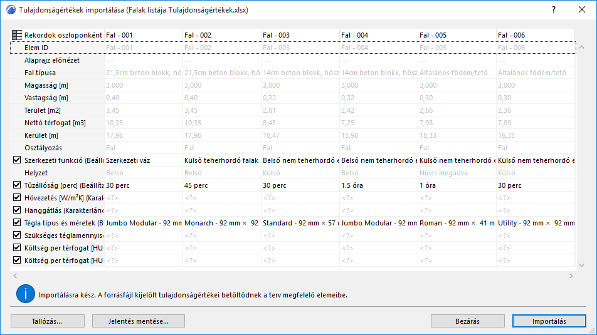Select the Fal - 001 column header
Image resolution: width=597 pixels, height=335 pixels.
pyautogui.click(x=144, y=35)
